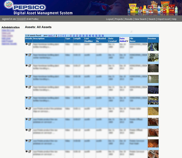Click edit pencil icon in ninth asset row
This screenshot has width=182, height=158.
(x=30, y=130)
